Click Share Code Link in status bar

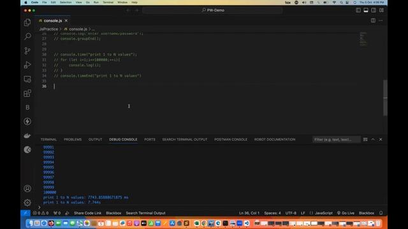tap(87, 213)
